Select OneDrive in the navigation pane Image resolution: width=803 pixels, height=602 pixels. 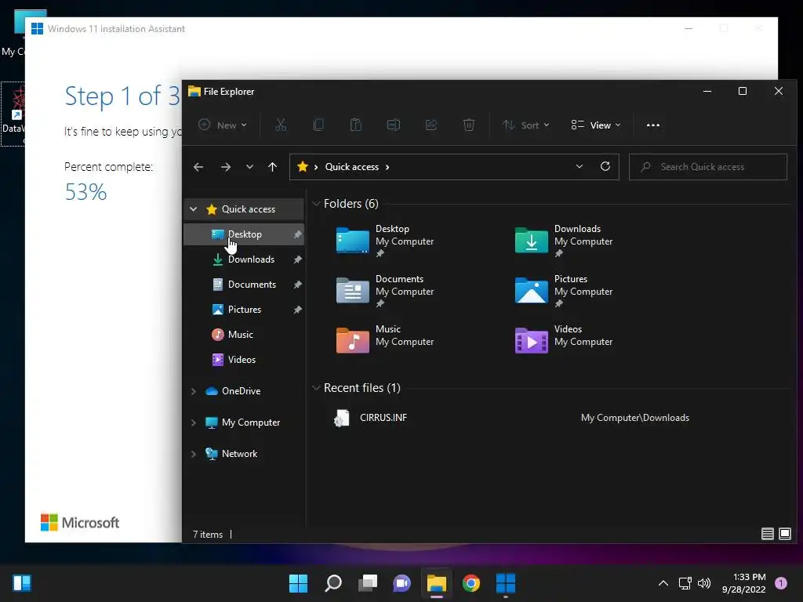point(244,391)
